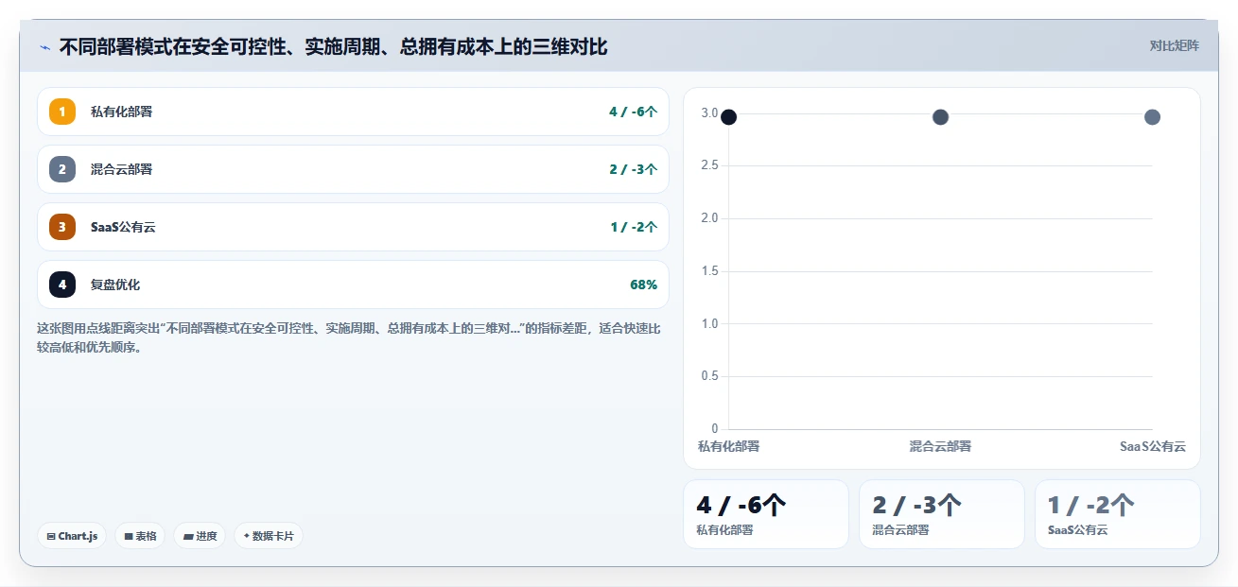Click the orange number 1 badge
The width and height of the screenshot is (1238, 587).
coord(62,112)
